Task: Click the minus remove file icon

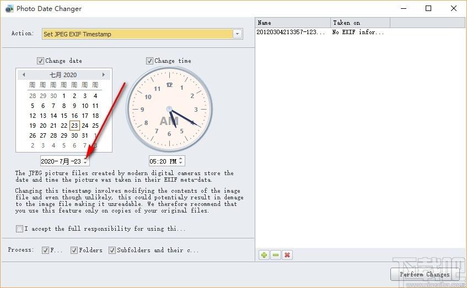Action: pos(276,255)
